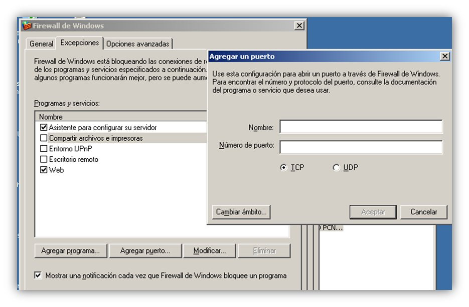Click Agregar programa button
This screenshot has width=469, height=307.
(x=71, y=251)
